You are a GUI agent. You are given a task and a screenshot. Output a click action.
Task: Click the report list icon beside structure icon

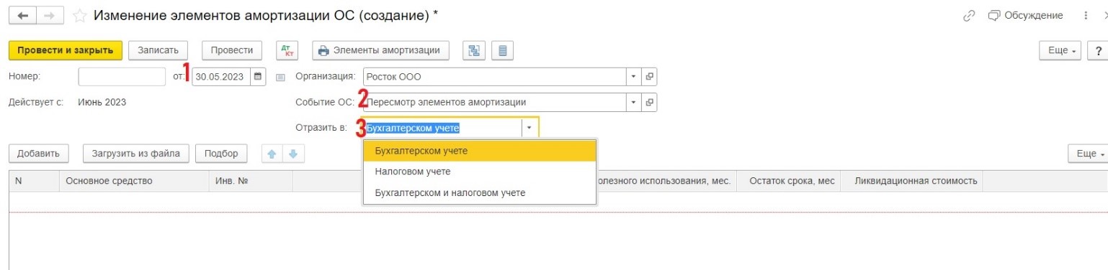[502, 50]
